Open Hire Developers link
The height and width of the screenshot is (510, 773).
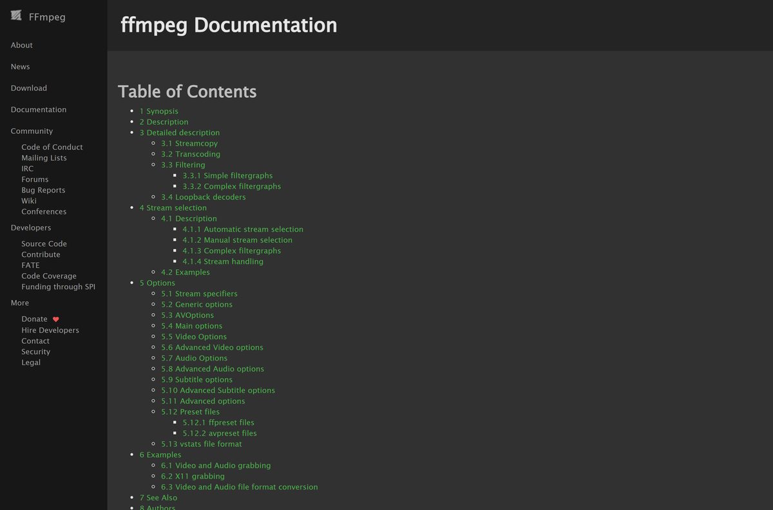[50, 330]
